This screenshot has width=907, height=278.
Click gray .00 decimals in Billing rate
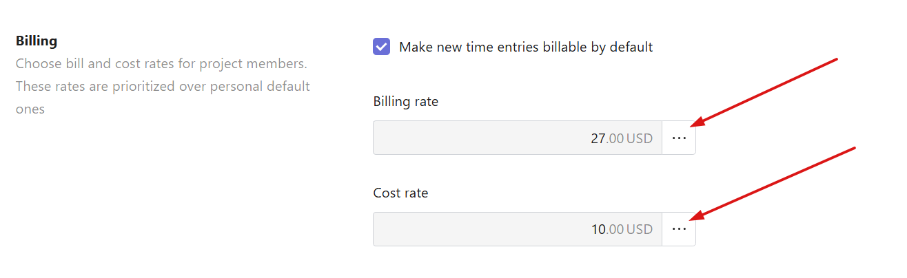(x=615, y=138)
